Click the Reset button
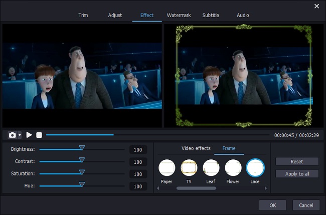 pyautogui.click(x=297, y=161)
